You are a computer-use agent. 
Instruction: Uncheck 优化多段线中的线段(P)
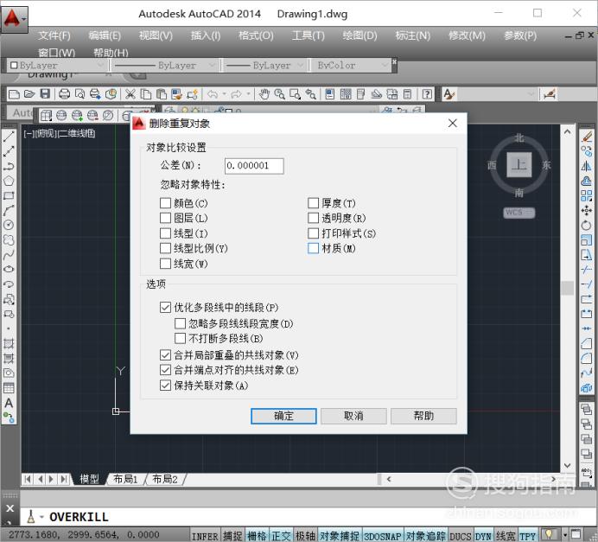165,308
